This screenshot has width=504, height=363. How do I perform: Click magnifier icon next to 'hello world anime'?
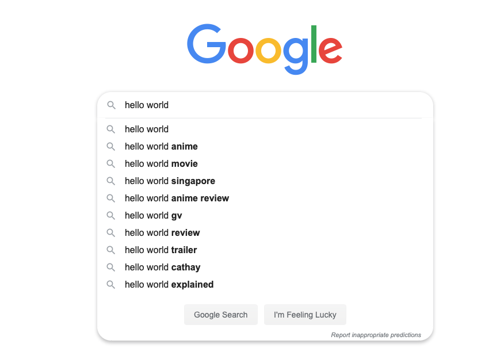(x=111, y=147)
